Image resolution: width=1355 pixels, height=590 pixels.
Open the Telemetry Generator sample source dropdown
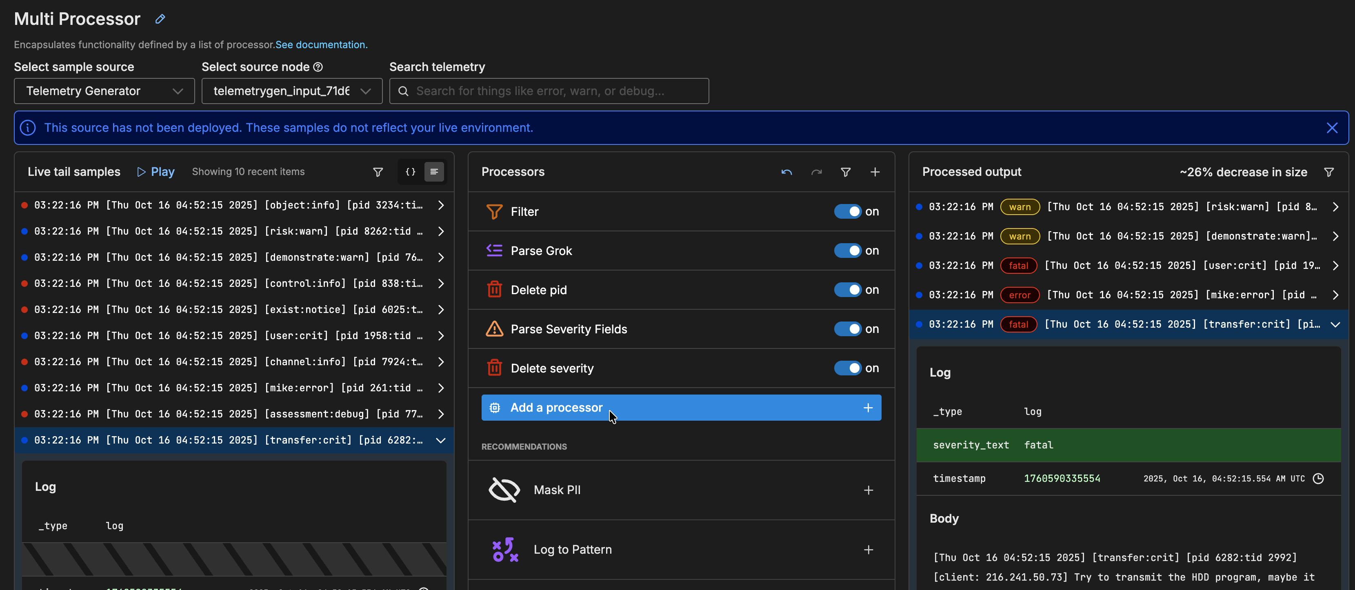point(104,91)
